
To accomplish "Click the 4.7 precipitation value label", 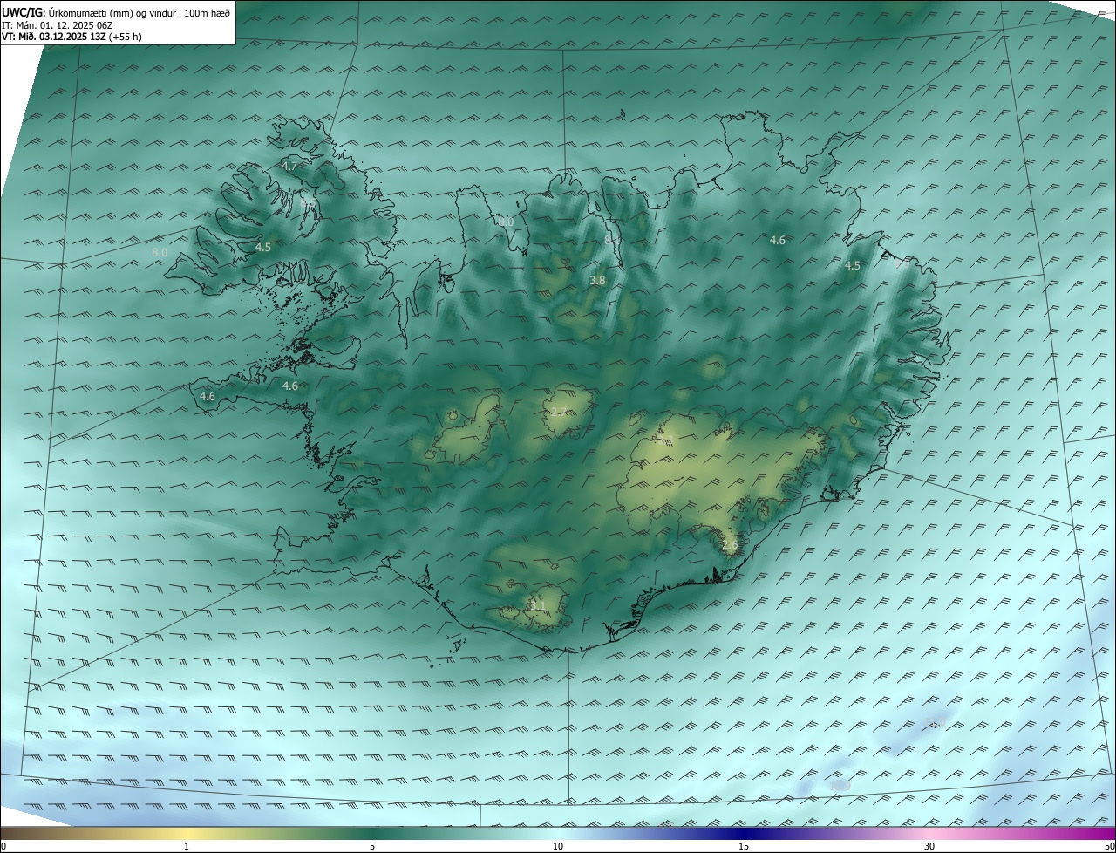I will (x=289, y=166).
